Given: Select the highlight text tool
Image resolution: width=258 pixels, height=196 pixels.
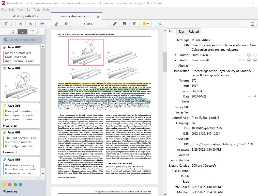Looking at the screenshot, I should (x=115, y=24).
